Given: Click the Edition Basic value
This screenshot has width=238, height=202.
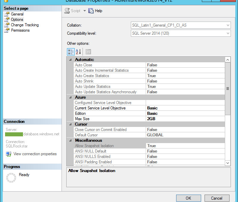Looking at the screenshot, I should [x=152, y=113].
